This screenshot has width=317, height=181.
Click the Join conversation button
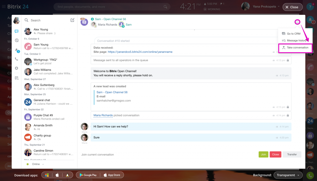click(263, 154)
